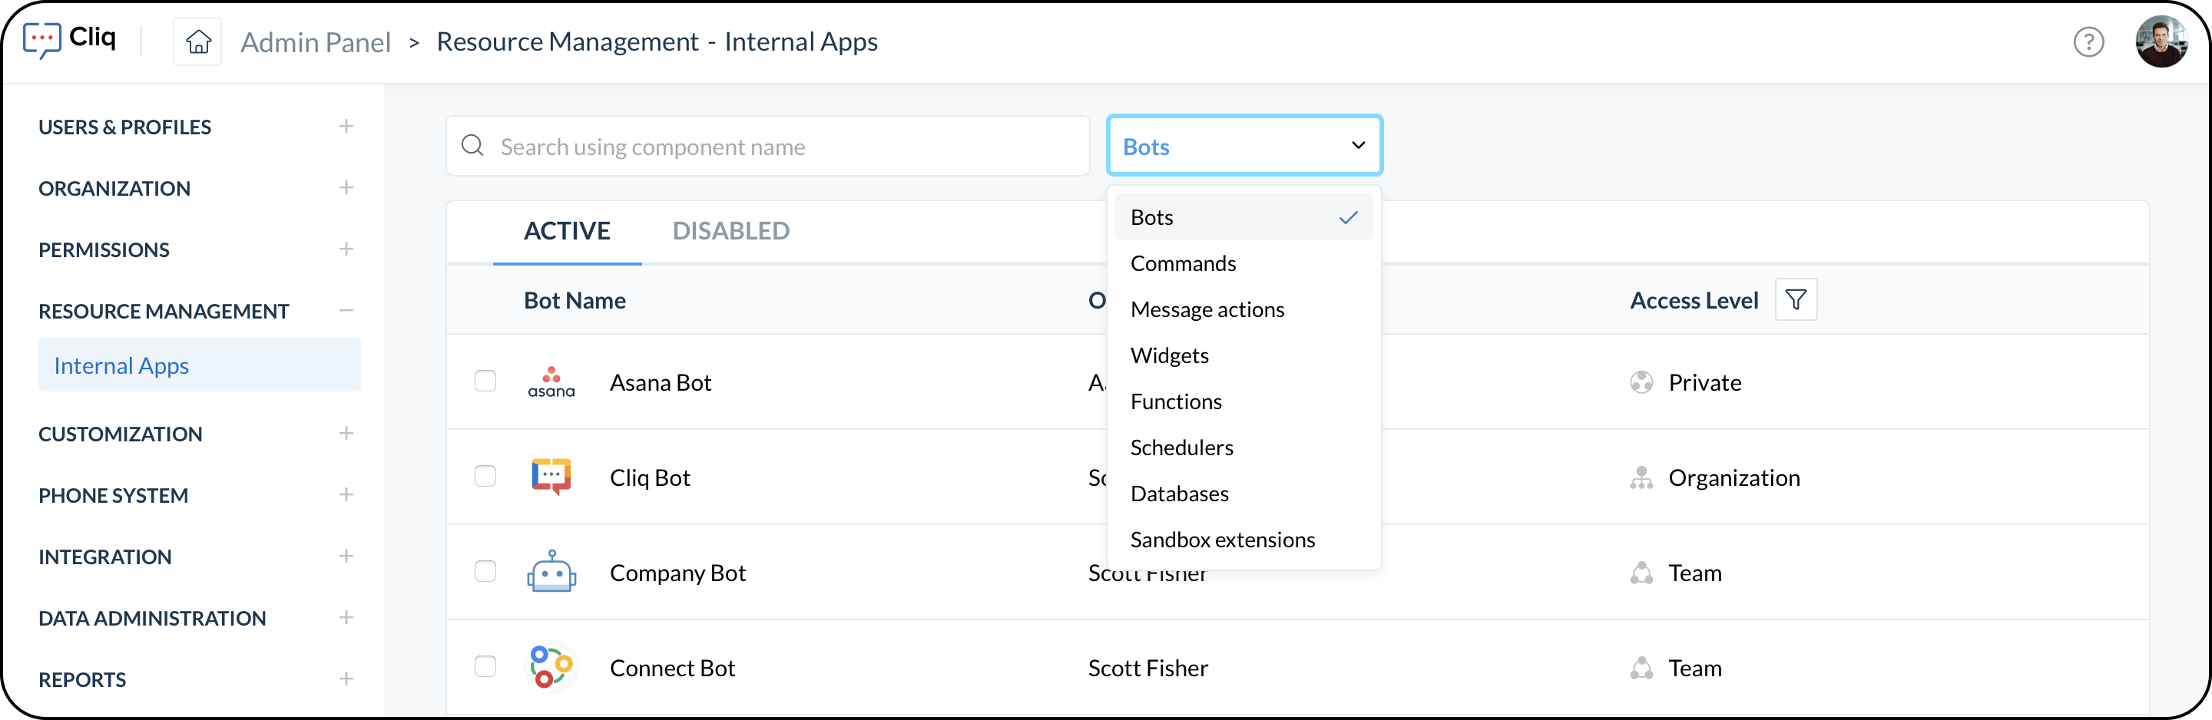Click the Connect Bot icon
Screen dimensions: 2212x720
[551, 667]
